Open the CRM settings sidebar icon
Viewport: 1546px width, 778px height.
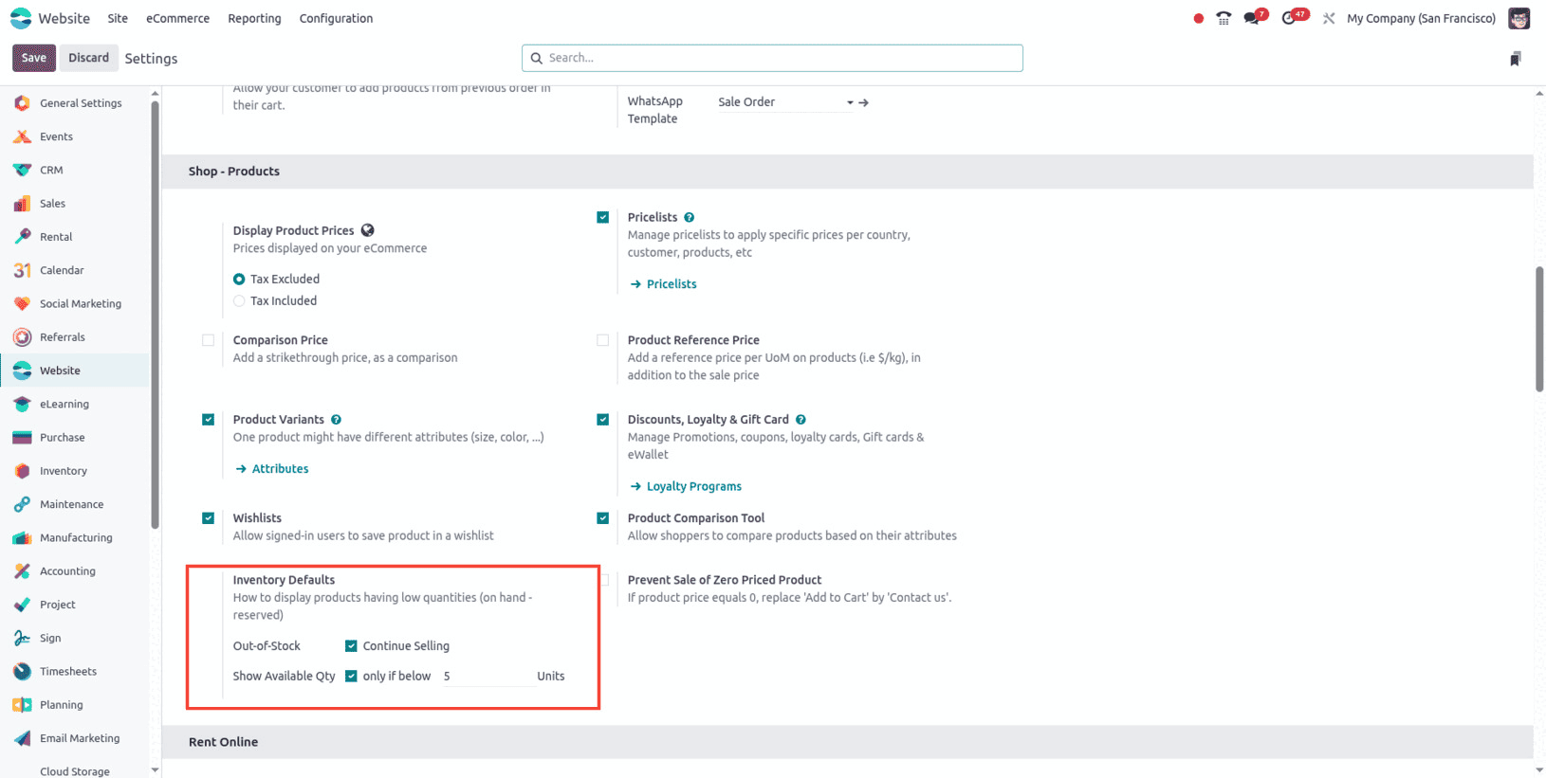22,171
